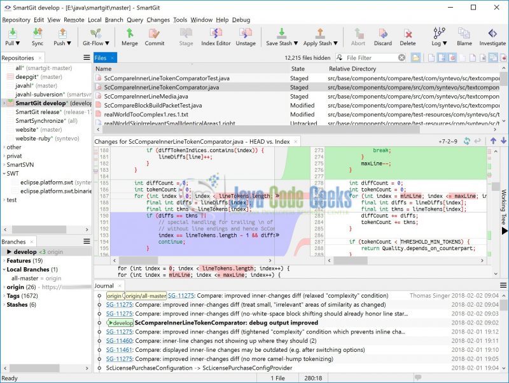Click the Stage toolbar icon
Screen dimensions: 509x383
pyautogui.click(x=186, y=34)
